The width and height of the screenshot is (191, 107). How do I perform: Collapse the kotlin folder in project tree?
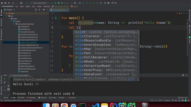click(x=12, y=21)
